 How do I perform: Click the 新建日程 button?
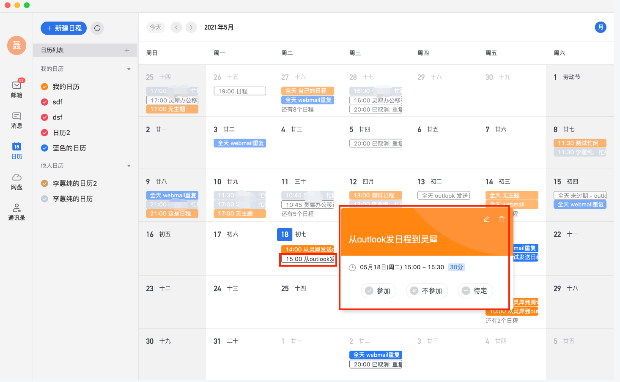pyautogui.click(x=64, y=28)
